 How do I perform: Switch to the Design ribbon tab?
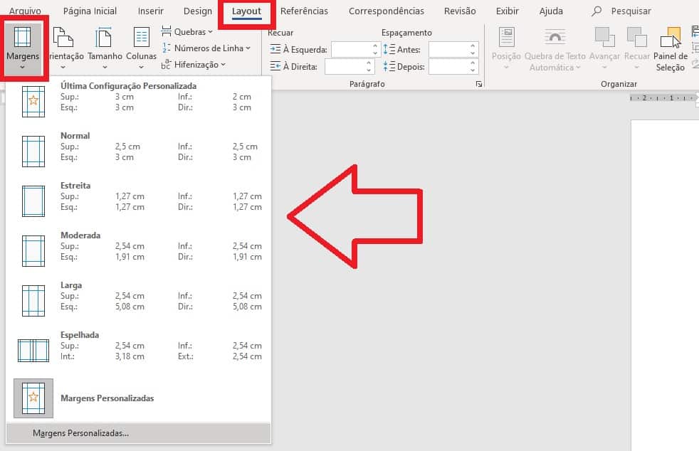point(197,11)
